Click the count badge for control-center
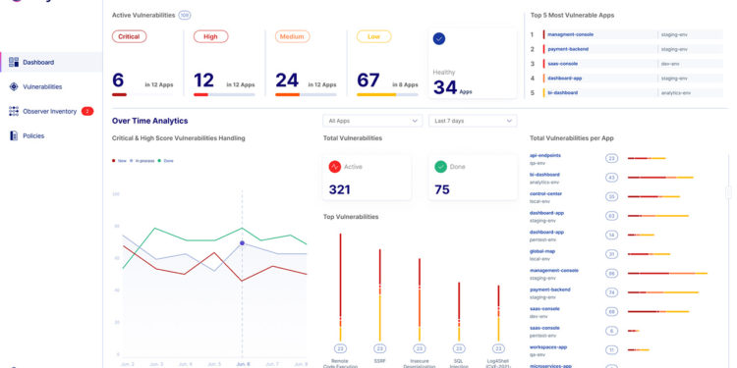This screenshot has height=368, width=737. [x=611, y=197]
